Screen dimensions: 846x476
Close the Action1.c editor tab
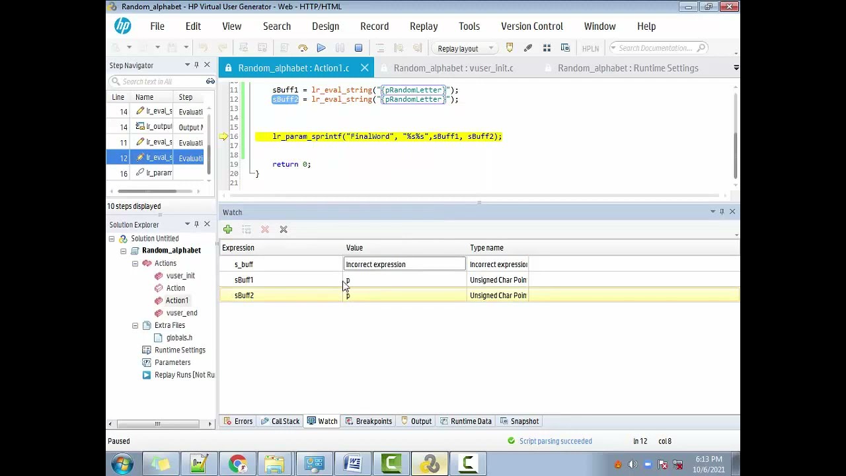point(364,68)
